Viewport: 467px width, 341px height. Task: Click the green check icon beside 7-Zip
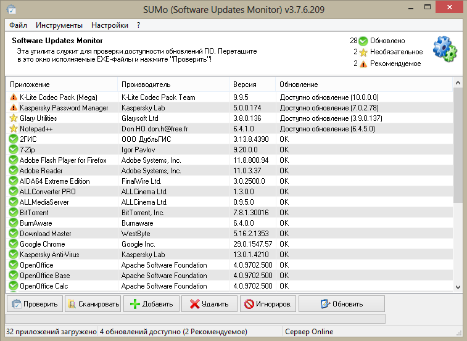(14, 150)
